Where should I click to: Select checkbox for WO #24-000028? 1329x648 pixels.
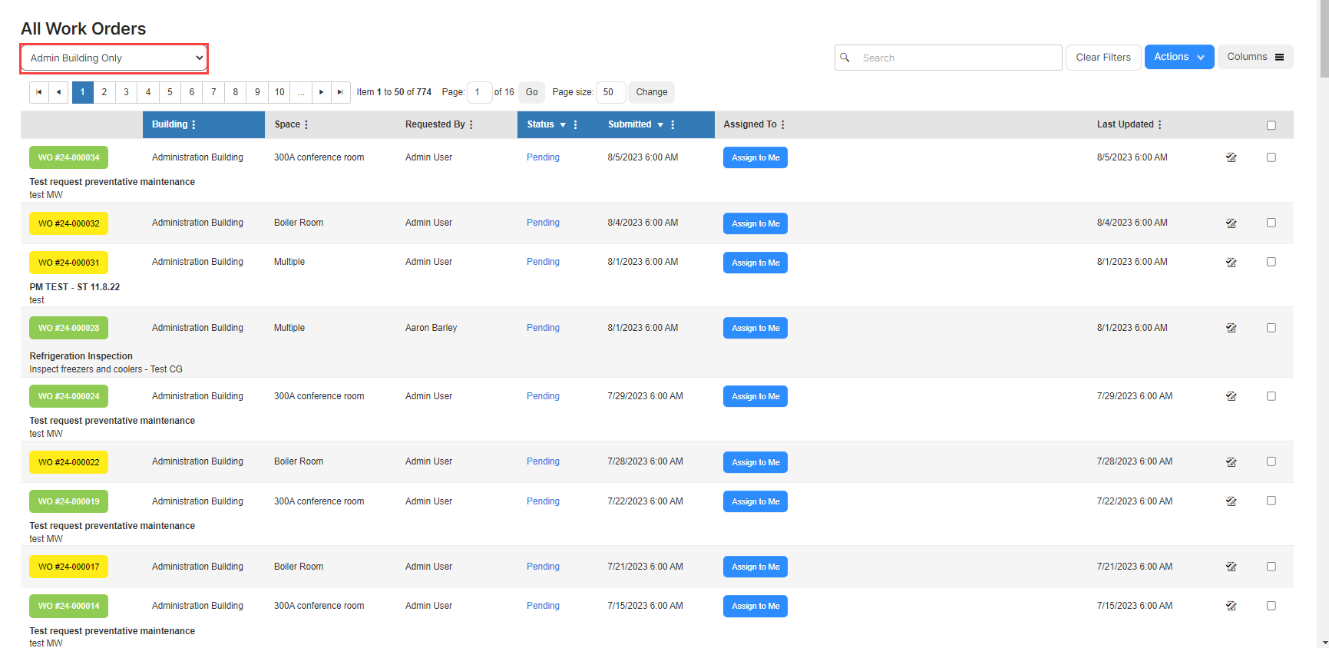click(x=1271, y=328)
